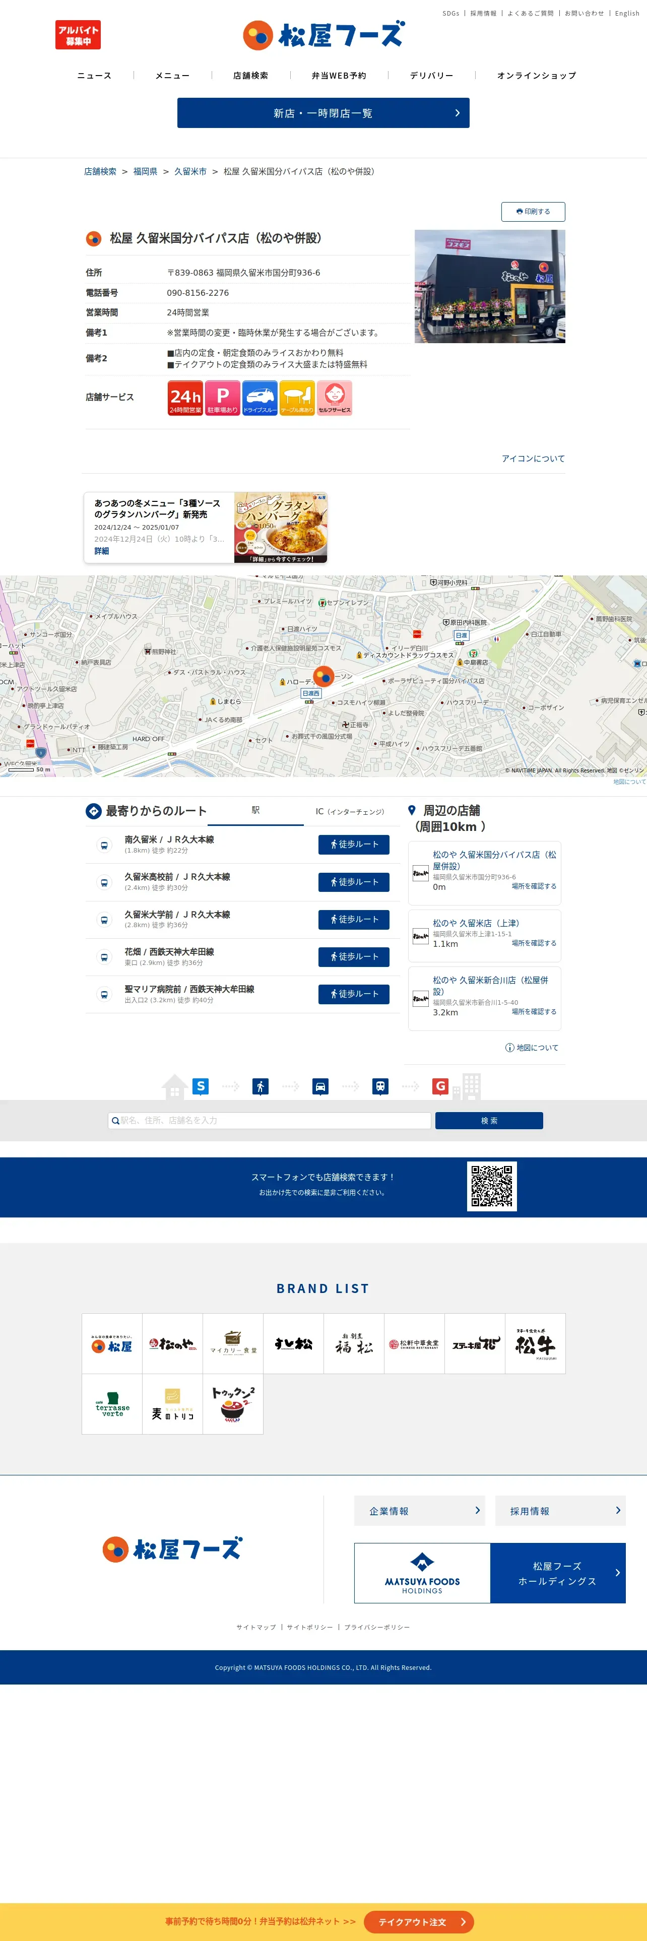This screenshot has height=1941, width=647.
Task: Open the ニュース menu item
Action: pyautogui.click(x=94, y=76)
